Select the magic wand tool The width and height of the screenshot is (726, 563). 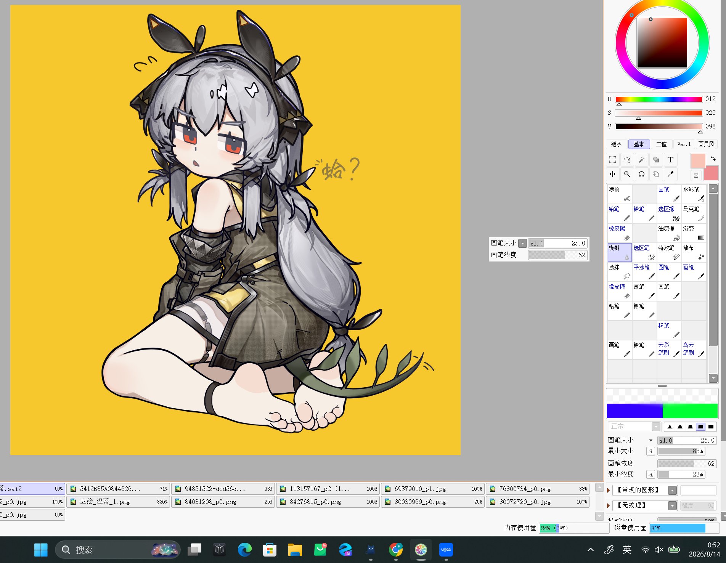coord(641,160)
